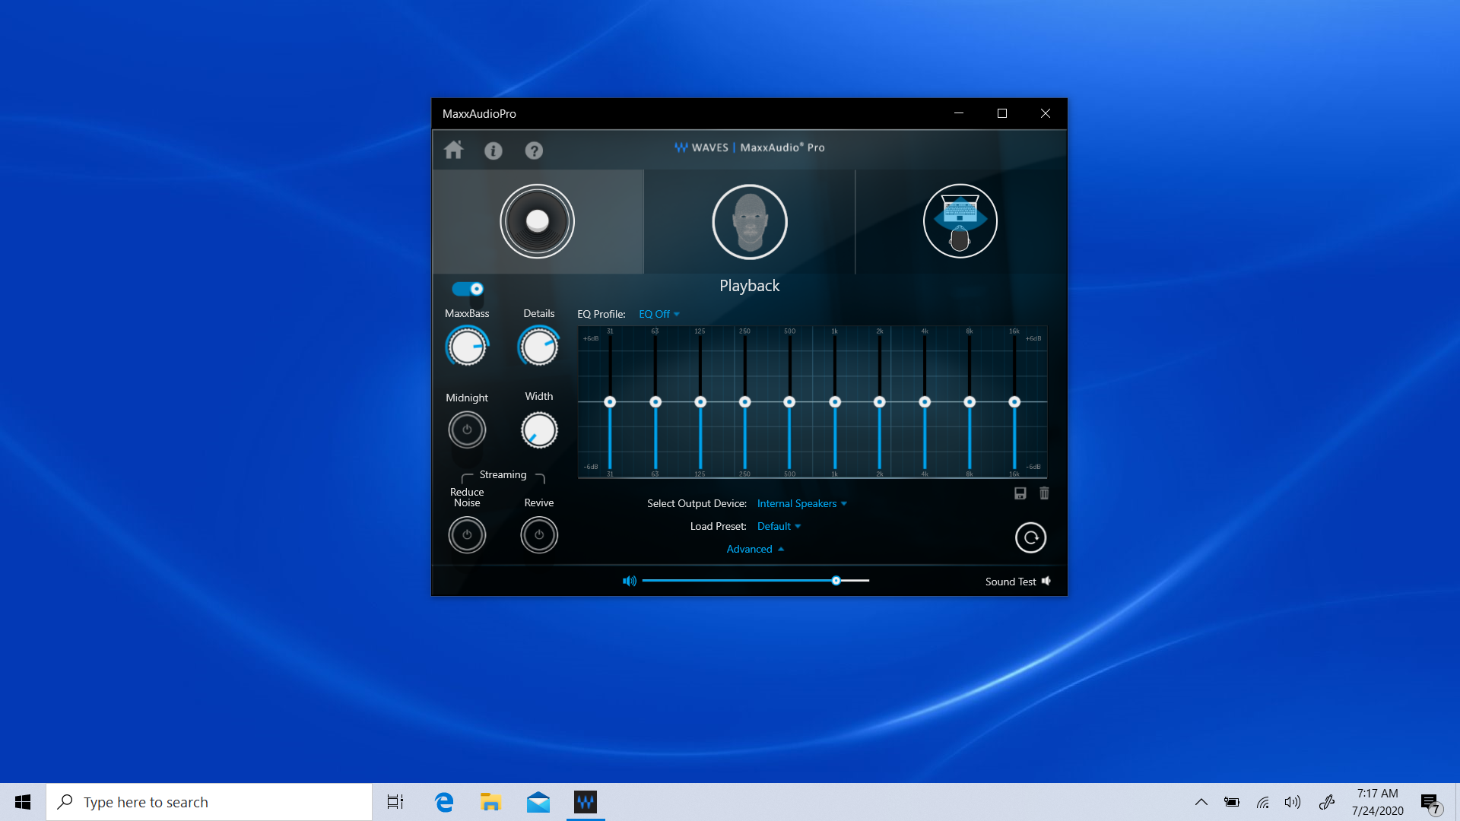Click the 31 Hz EQ band handle
The image size is (1460, 821).
point(610,401)
